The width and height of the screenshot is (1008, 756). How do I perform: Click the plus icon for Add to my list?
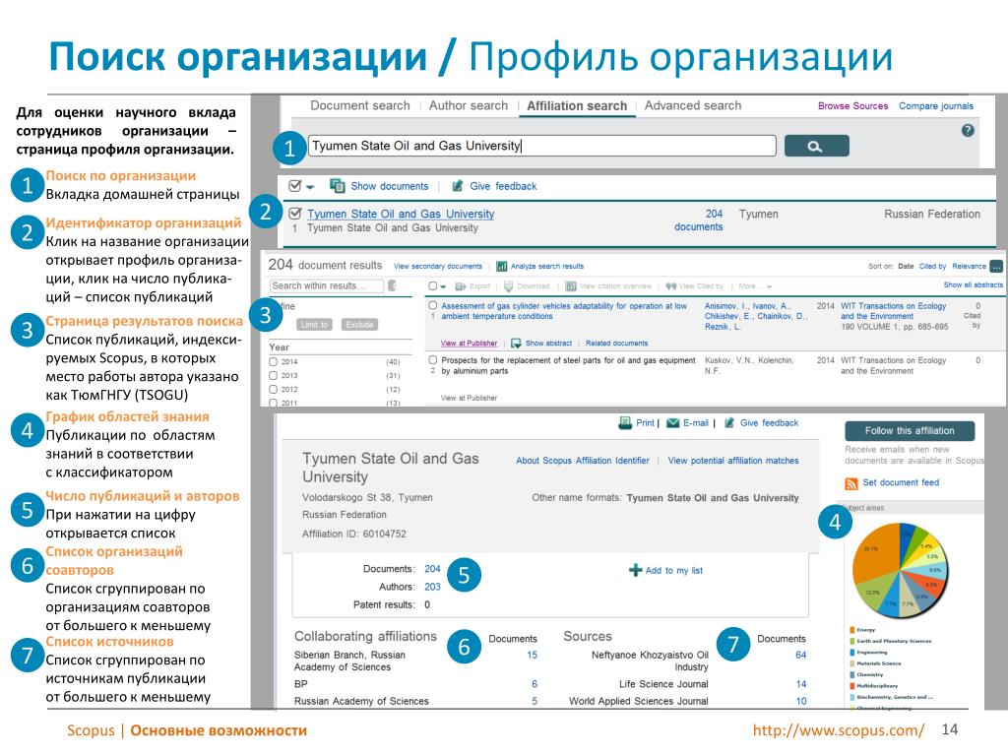[635, 570]
